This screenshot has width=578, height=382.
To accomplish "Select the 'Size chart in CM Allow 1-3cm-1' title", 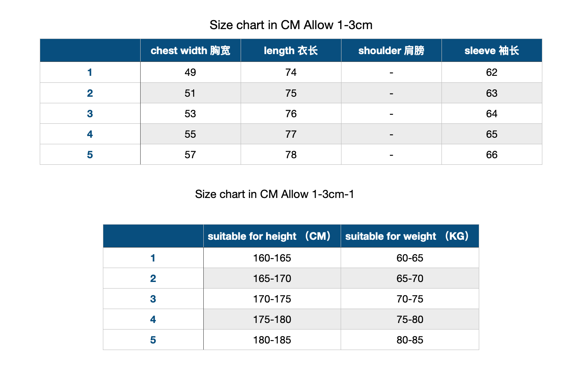I will 275,194.
